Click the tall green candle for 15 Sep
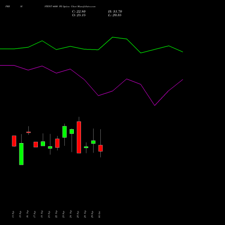 21,154
